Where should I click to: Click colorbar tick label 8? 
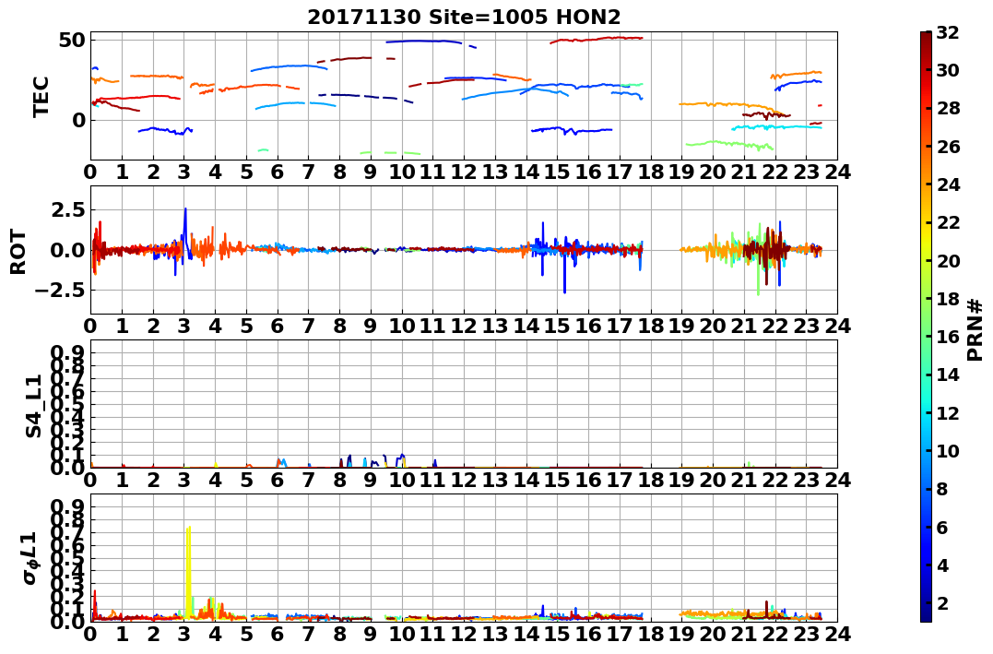(941, 489)
